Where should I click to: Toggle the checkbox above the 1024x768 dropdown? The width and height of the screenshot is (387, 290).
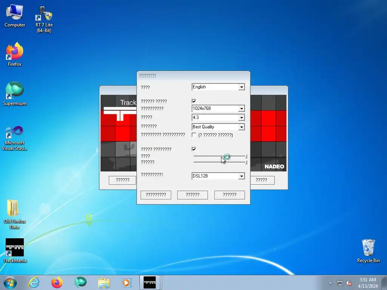coord(194,101)
